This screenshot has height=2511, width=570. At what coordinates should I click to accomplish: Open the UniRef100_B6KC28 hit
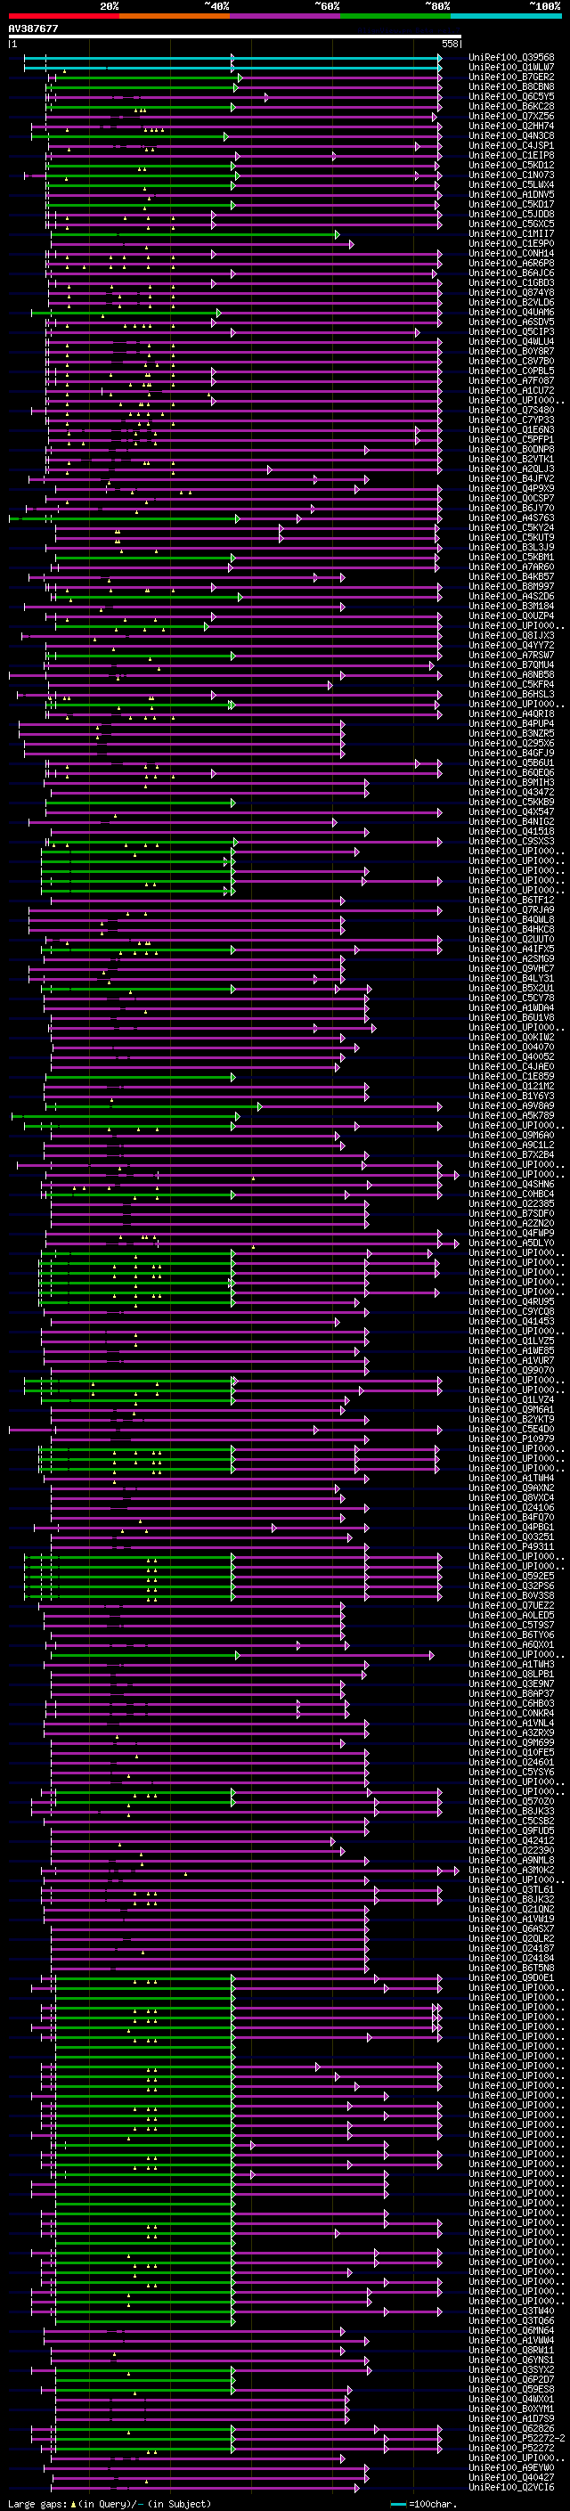[510, 106]
